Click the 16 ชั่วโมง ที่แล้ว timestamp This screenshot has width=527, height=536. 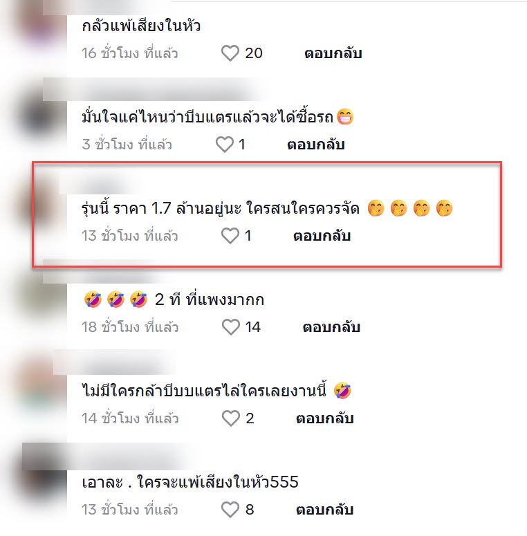tap(130, 53)
